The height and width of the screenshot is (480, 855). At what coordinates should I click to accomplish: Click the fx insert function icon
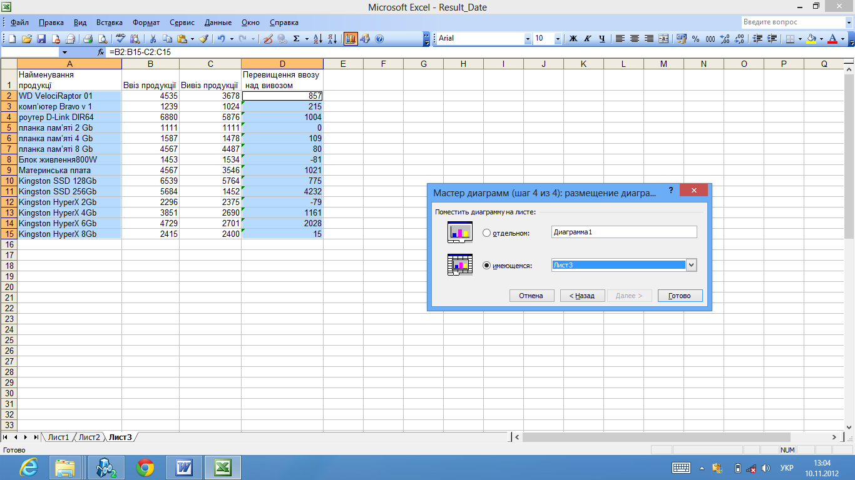tap(101, 52)
